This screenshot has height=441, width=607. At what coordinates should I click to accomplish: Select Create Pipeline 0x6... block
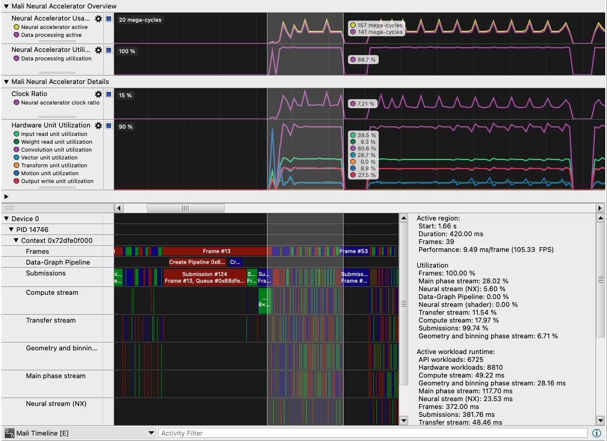point(197,262)
